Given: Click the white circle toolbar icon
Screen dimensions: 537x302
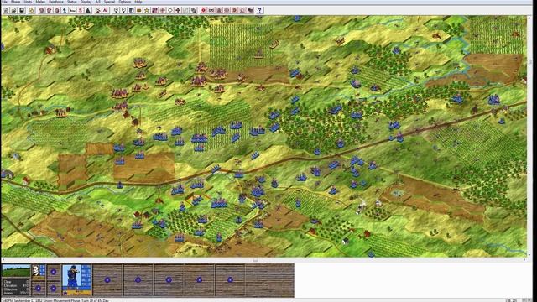Looking at the screenshot, I should tap(170, 10).
